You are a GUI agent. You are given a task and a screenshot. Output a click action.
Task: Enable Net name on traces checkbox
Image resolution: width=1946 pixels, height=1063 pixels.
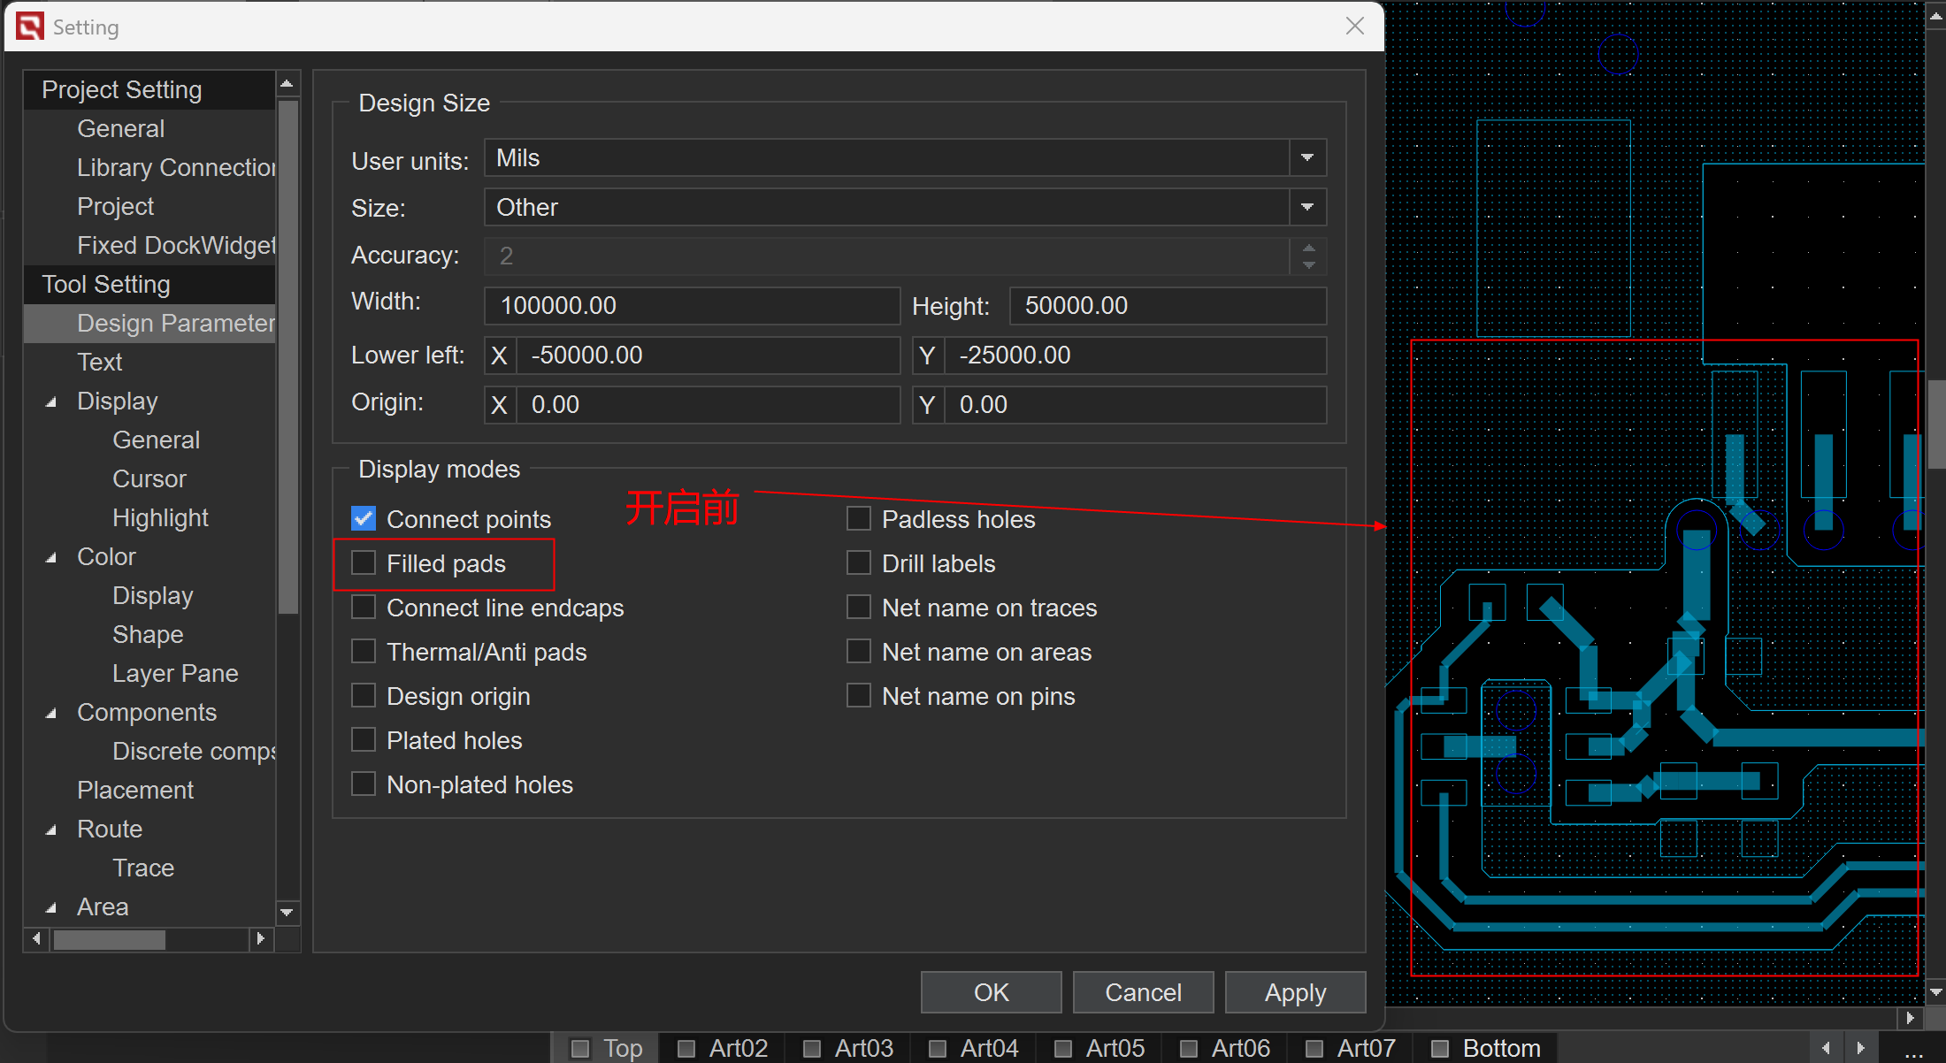point(859,608)
